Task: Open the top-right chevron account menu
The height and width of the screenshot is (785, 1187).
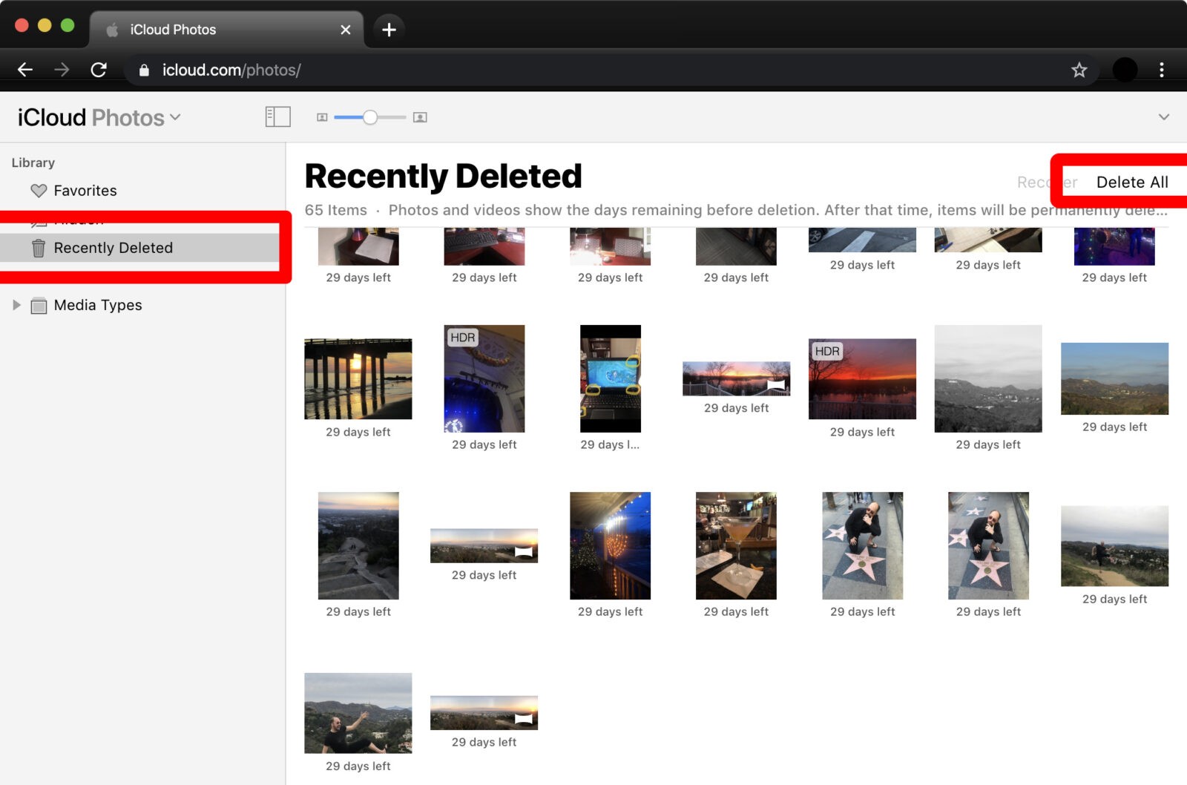Action: tap(1163, 117)
